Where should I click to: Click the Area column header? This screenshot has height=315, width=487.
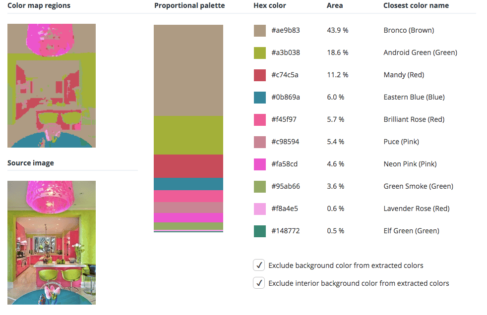click(x=335, y=6)
